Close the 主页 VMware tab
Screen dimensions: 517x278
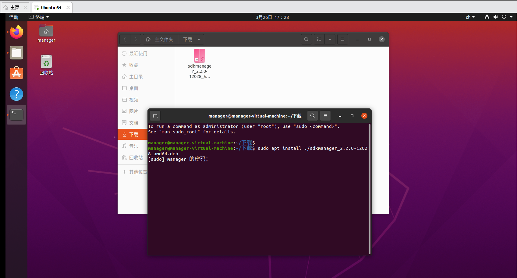click(x=26, y=8)
